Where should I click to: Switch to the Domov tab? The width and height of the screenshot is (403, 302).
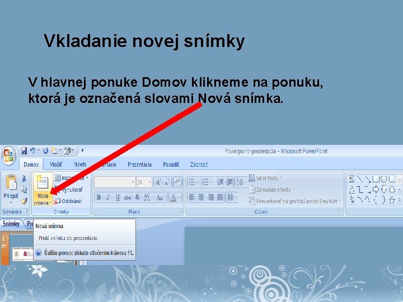pyautogui.click(x=31, y=164)
